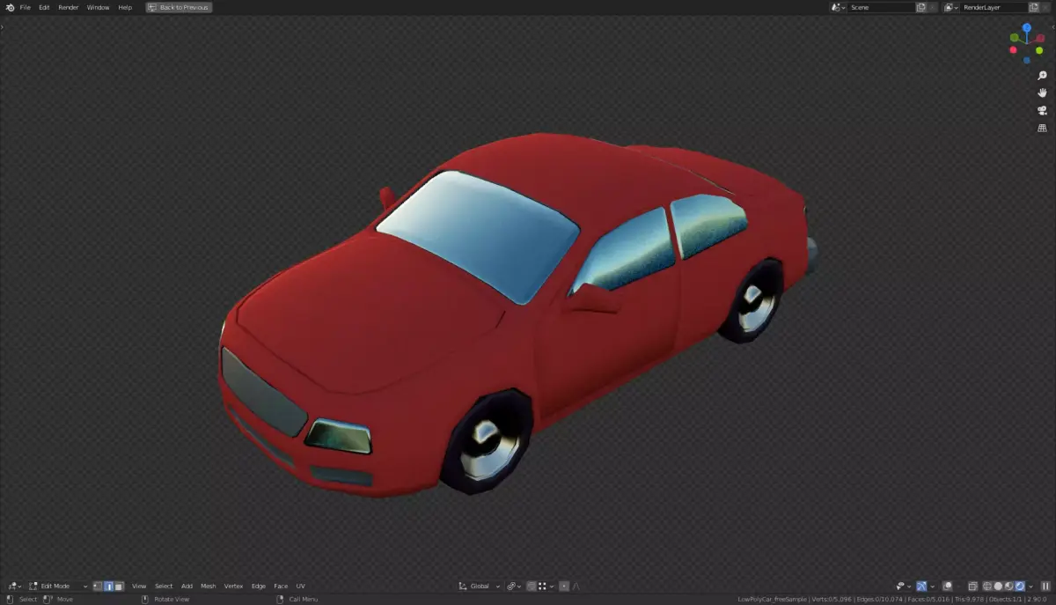Screen dimensions: 1056x605
Task: Open the Edit Mode dropdown
Action: 55,586
